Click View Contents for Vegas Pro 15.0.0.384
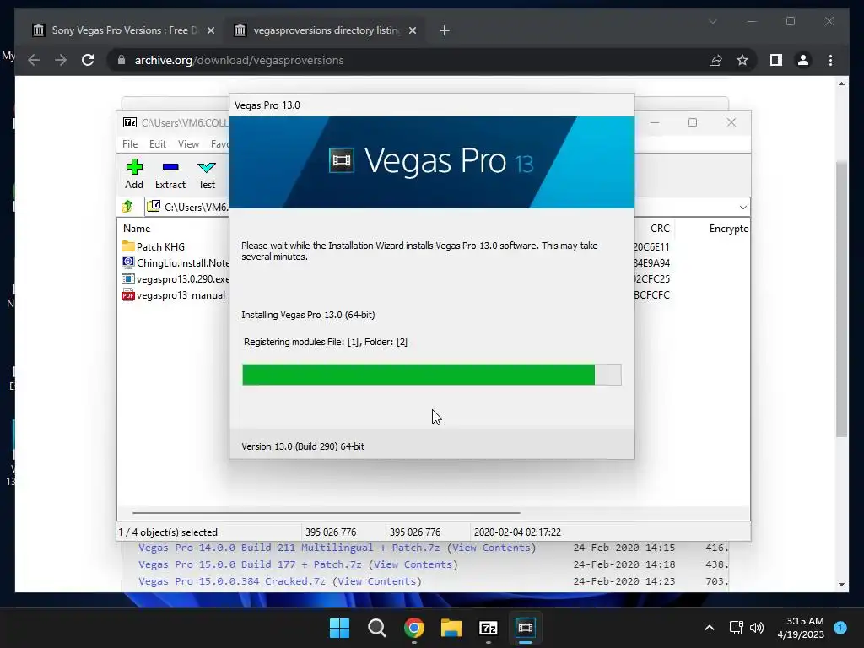The height and width of the screenshot is (648, 864). 376,581
